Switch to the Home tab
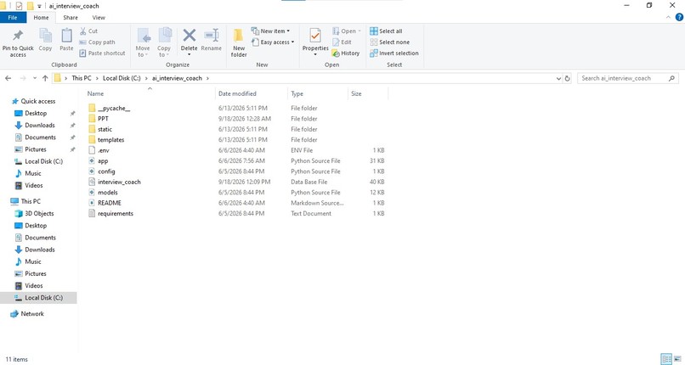Image resolution: width=685 pixels, height=365 pixels. (41, 18)
